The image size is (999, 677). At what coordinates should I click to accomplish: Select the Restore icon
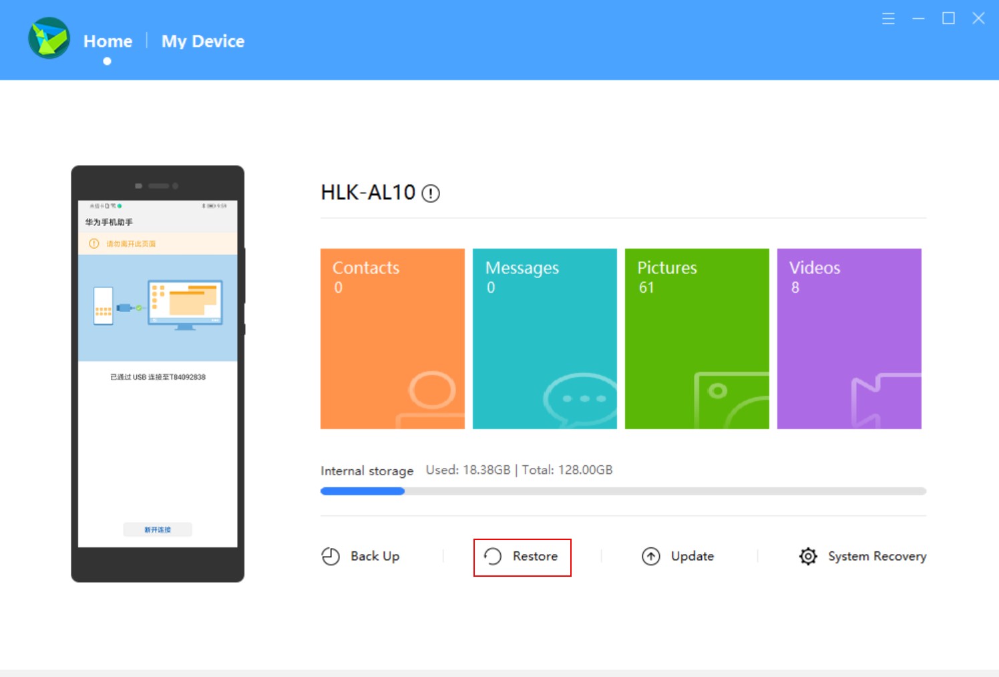click(492, 556)
